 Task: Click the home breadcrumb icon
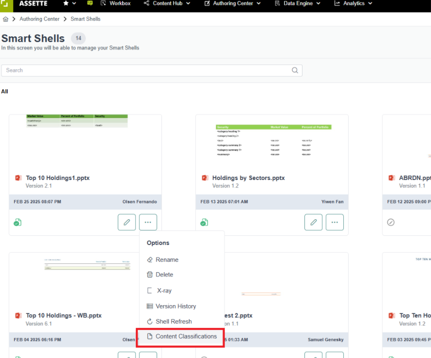[x=5, y=19]
